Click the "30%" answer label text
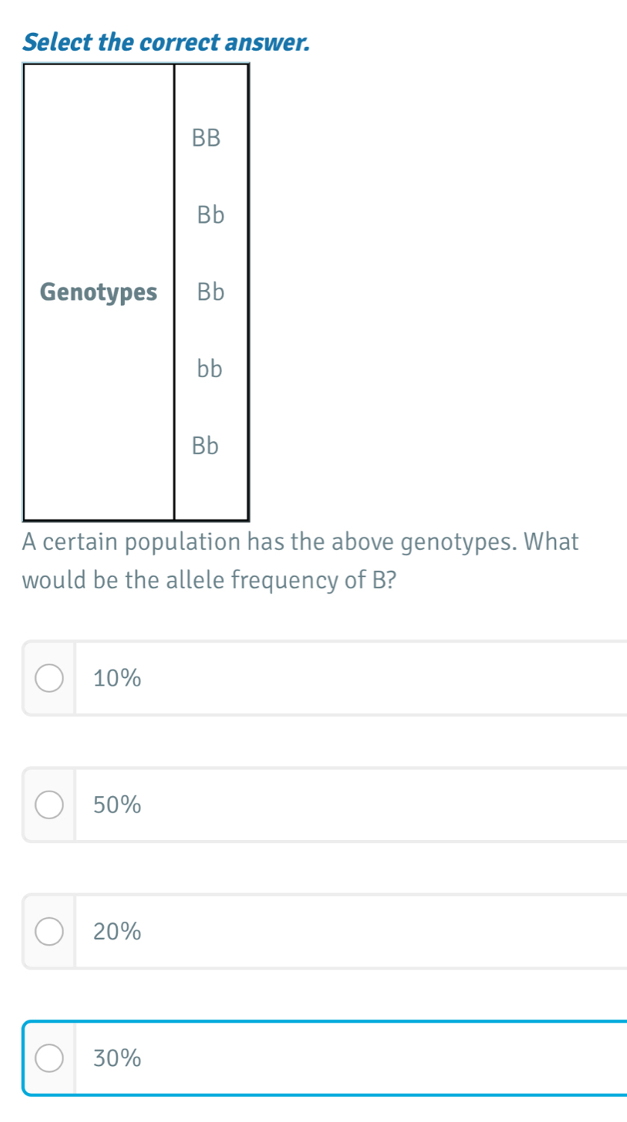Viewport: 627px width, 1122px height. [x=117, y=1058]
